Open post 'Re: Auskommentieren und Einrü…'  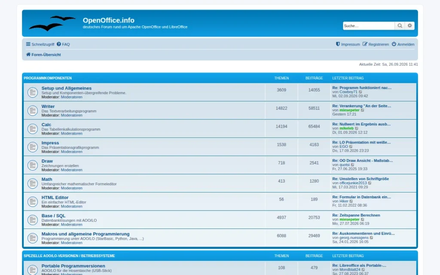(x=364, y=234)
